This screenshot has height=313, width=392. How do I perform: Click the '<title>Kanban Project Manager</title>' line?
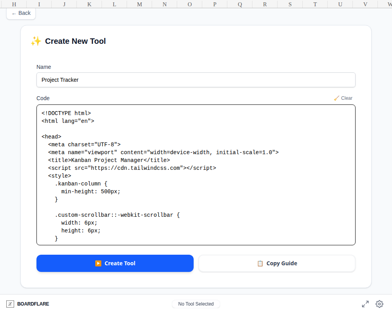[109, 160]
